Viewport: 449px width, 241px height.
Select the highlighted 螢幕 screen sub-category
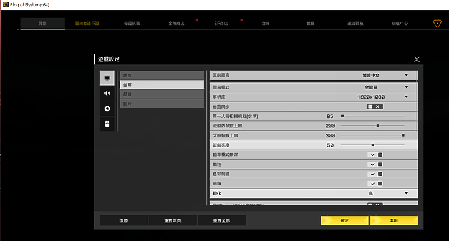click(162, 85)
